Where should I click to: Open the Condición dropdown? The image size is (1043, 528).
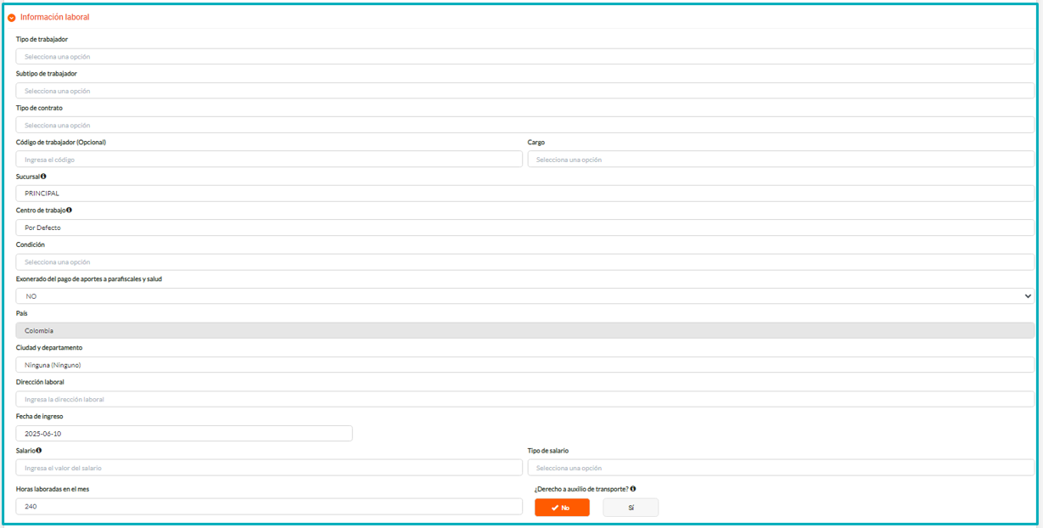[x=524, y=262]
